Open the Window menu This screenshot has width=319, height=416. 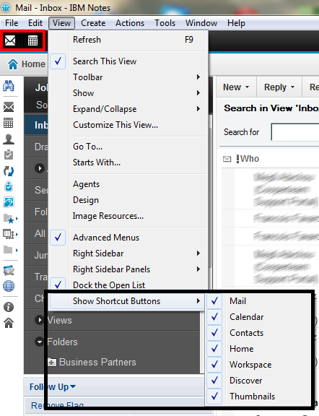tap(201, 23)
